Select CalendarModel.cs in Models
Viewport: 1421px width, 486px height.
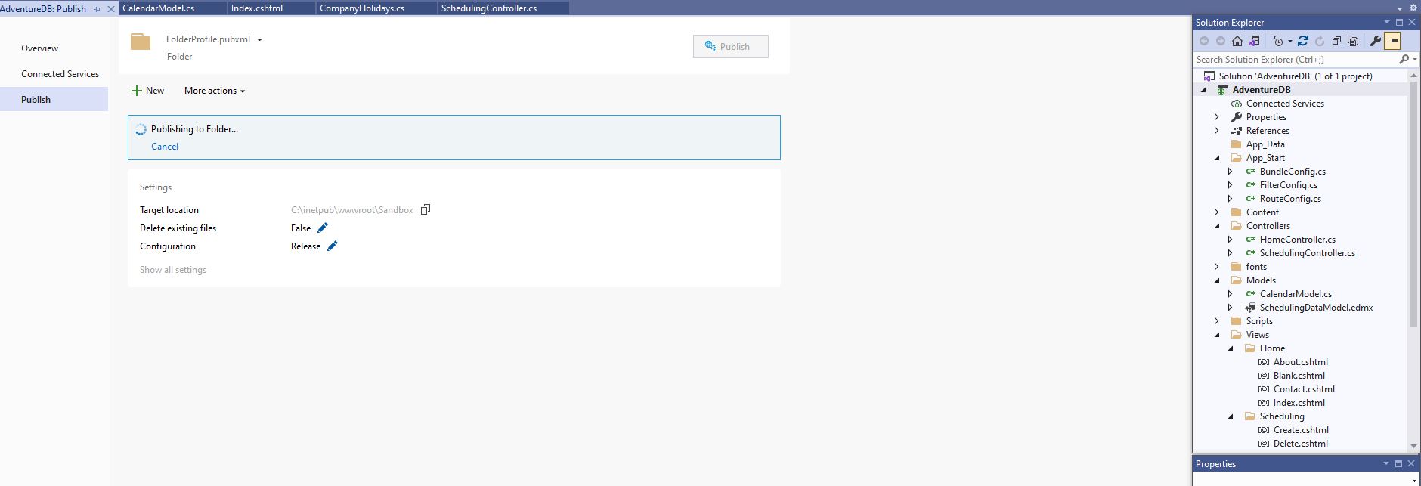coord(1296,294)
